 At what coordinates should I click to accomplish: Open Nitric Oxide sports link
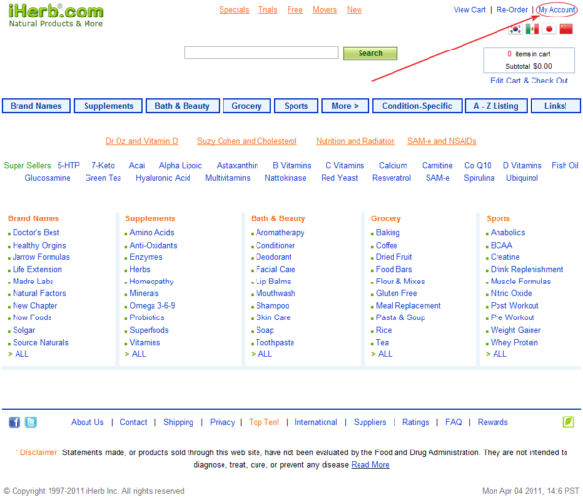pos(511,293)
